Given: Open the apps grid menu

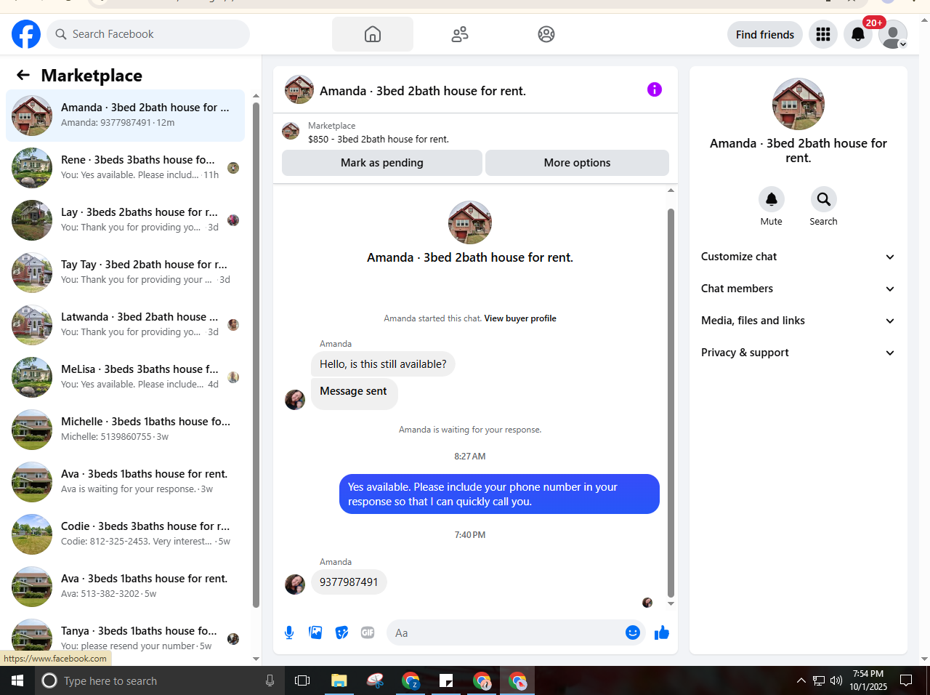Looking at the screenshot, I should (823, 34).
